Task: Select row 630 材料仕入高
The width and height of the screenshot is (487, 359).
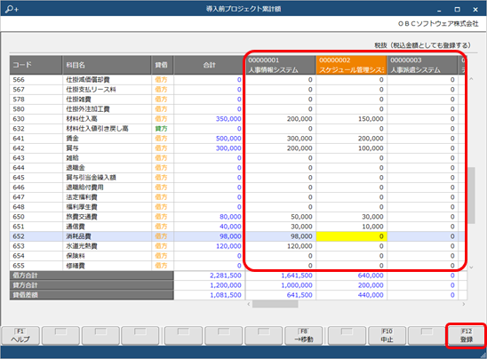Action: 237,119
